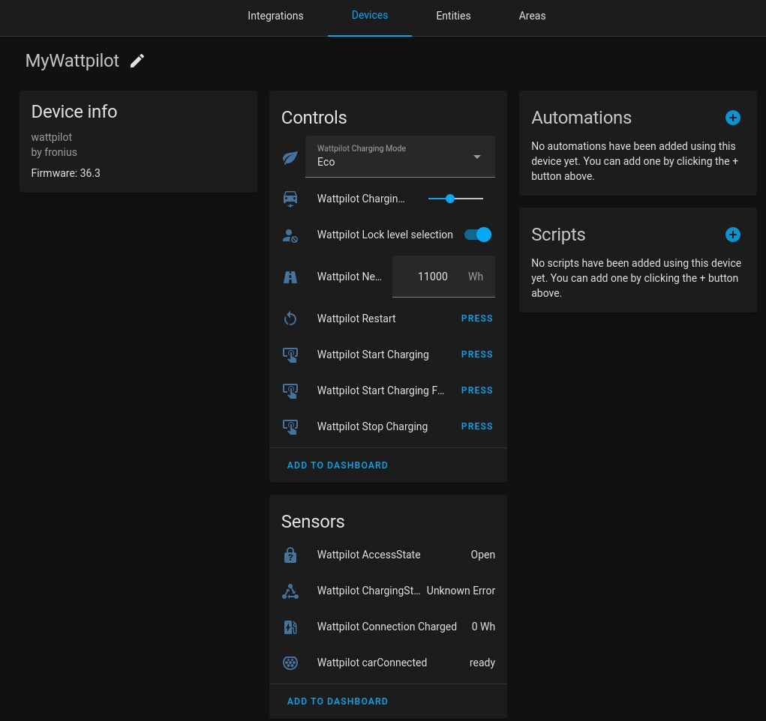Click the 'by fronius' manufacturer text
The width and height of the screenshot is (766, 721).
(x=54, y=152)
